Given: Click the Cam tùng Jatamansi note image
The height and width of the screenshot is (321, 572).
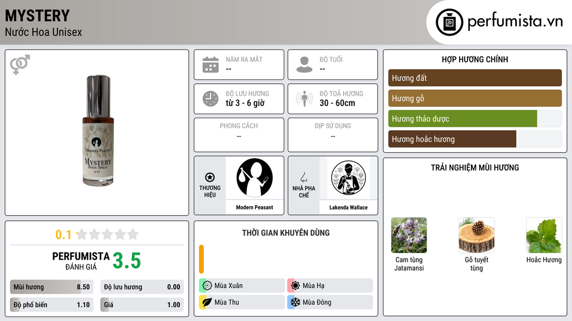Looking at the screenshot, I should (409, 235).
